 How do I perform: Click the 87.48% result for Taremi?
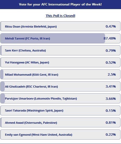click(110, 38)
